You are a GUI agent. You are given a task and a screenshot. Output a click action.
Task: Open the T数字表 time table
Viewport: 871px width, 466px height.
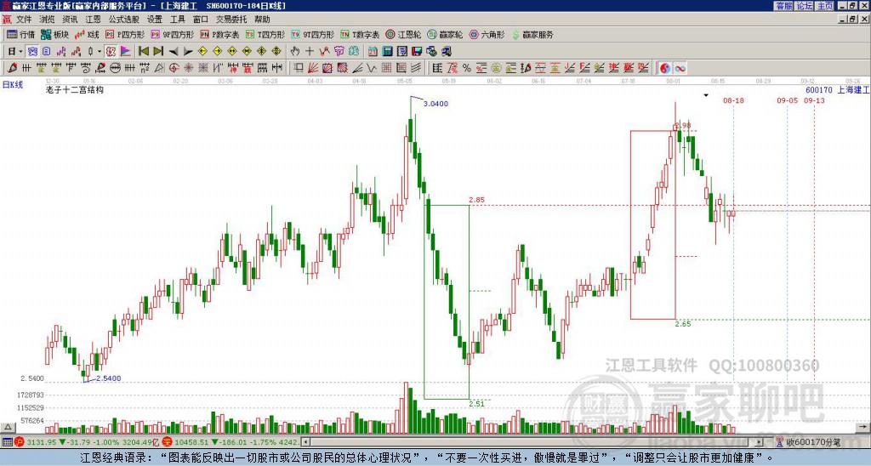pyautogui.click(x=360, y=34)
